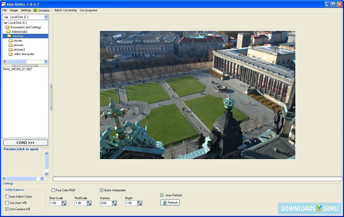Enable the Four Color RGB checkbox
This screenshot has width=344, height=217.
(53, 190)
